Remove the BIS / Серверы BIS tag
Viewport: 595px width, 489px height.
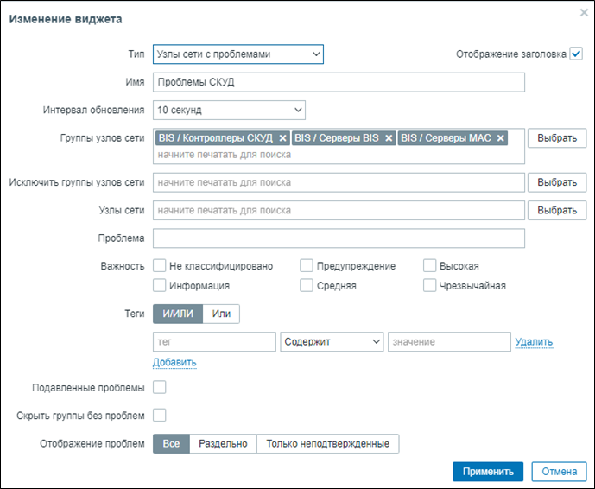tap(389, 138)
